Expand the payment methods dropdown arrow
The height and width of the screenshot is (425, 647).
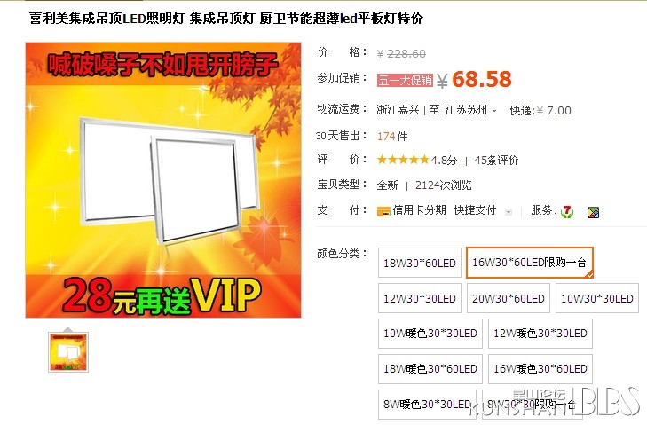click(509, 212)
